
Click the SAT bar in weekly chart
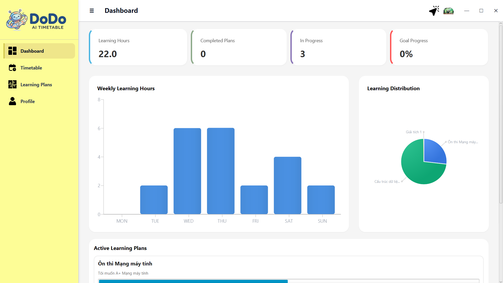pos(288,185)
